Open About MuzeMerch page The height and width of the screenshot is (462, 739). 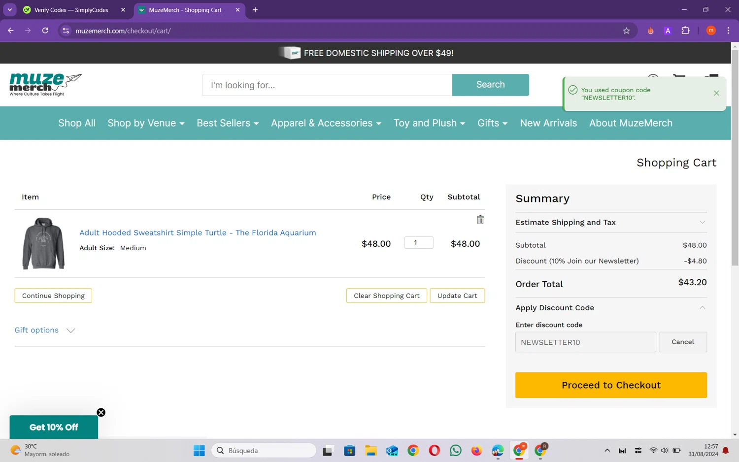tap(631, 123)
